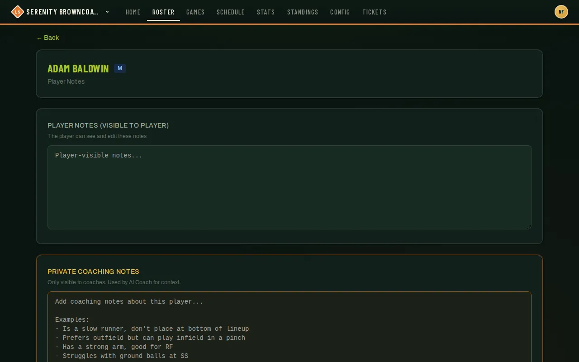Click the Serenity Browncoats team logo icon

pyautogui.click(x=17, y=12)
